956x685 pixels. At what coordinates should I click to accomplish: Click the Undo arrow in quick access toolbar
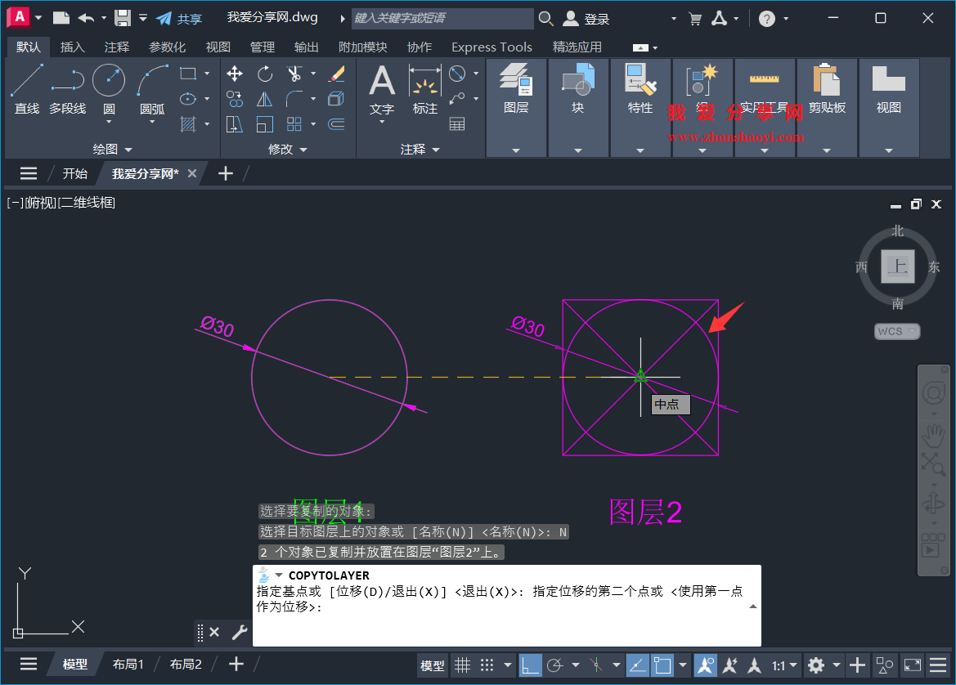pos(86,18)
